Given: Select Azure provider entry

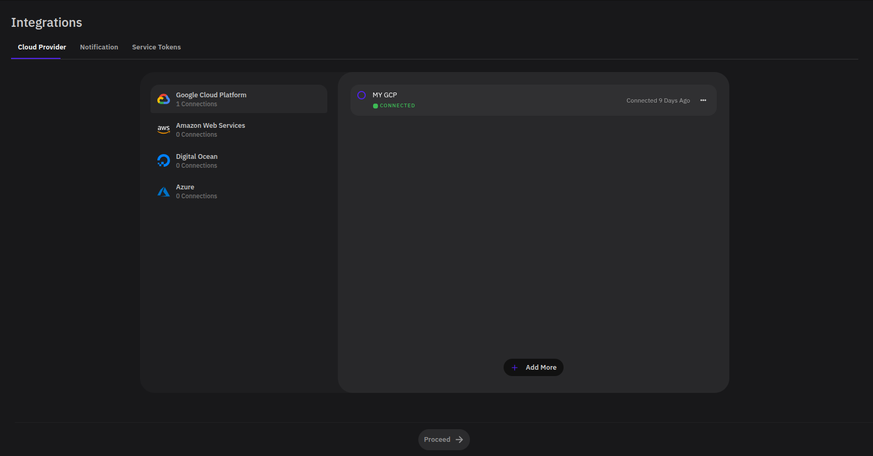Looking at the screenshot, I should (x=239, y=191).
